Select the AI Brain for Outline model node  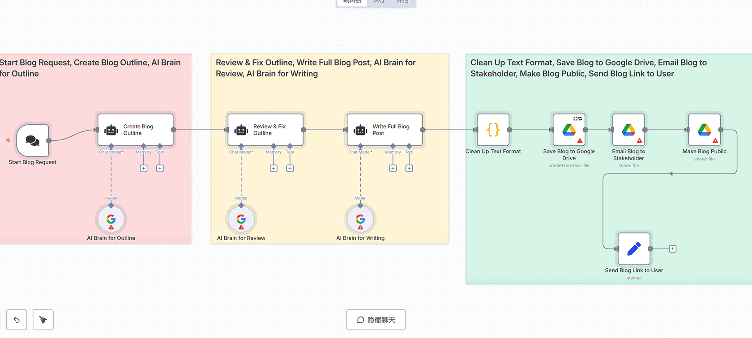point(111,219)
